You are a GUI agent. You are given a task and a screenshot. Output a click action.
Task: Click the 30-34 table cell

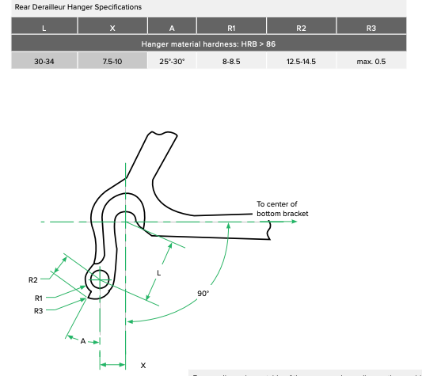click(44, 61)
